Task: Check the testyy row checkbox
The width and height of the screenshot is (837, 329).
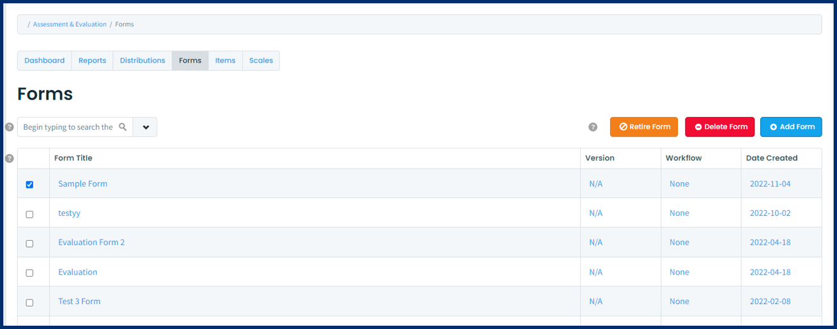Action: click(x=29, y=214)
